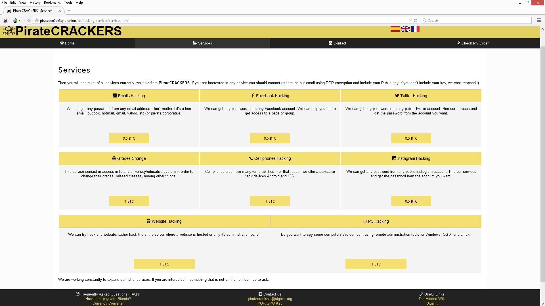Viewport: 545px width, 306px height.
Task: Click the PirateCRACKERS title text in the header
Action: coord(69,31)
